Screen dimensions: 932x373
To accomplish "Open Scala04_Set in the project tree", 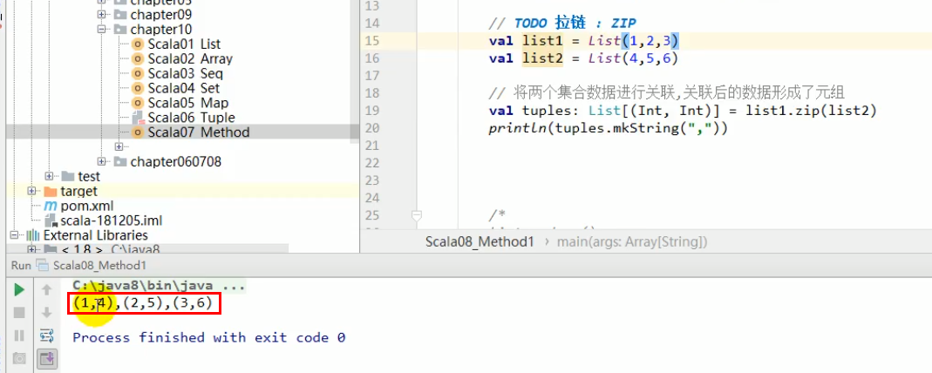I will pyautogui.click(x=184, y=88).
